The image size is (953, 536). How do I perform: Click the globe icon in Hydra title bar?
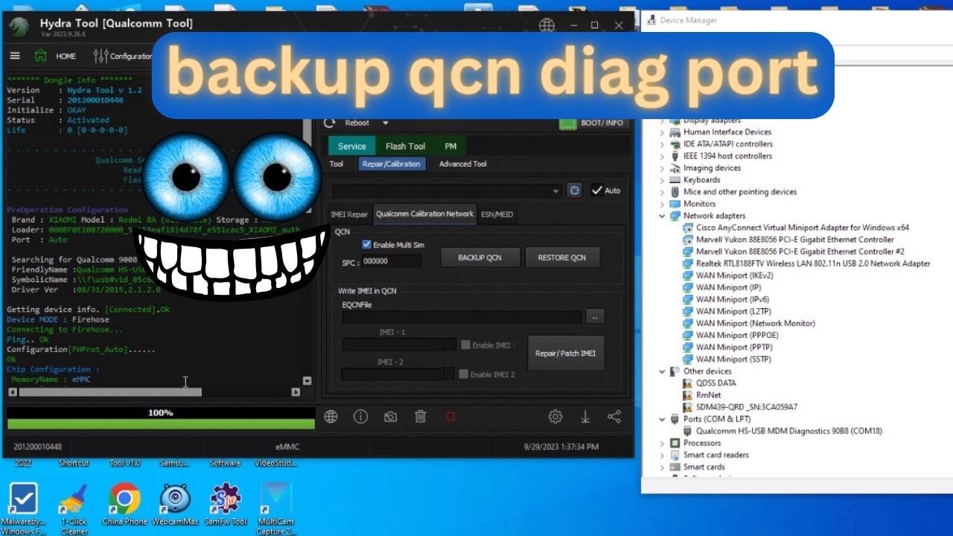coord(546,25)
